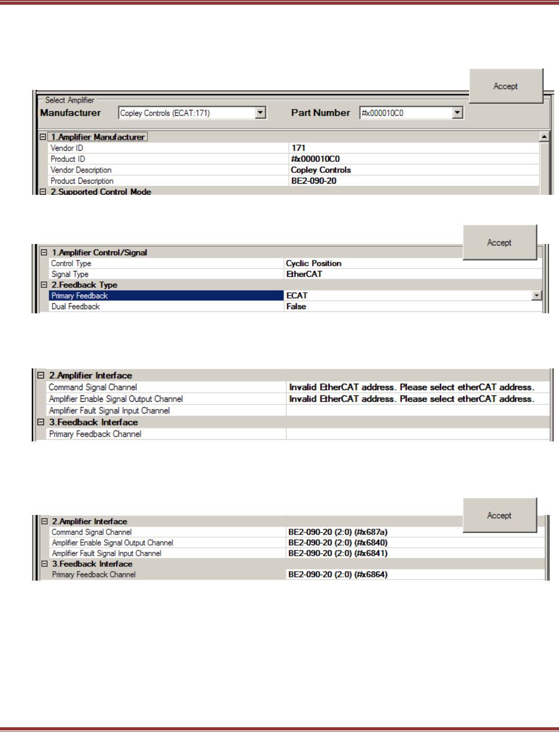Click the Dual Feedback value False
The image size is (559, 732).
click(x=296, y=306)
